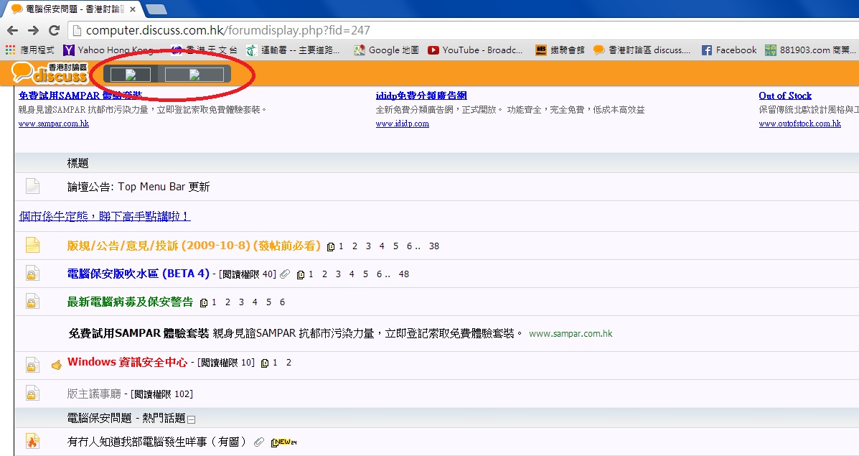The height and width of the screenshot is (456, 859).
Task: Open green www.sampar.com.hk inline ad link
Action: pyautogui.click(x=571, y=333)
